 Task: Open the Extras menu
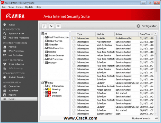[19, 7]
